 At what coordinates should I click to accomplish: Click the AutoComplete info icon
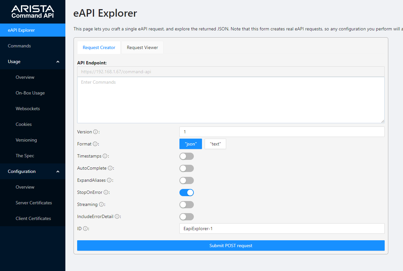click(x=110, y=168)
